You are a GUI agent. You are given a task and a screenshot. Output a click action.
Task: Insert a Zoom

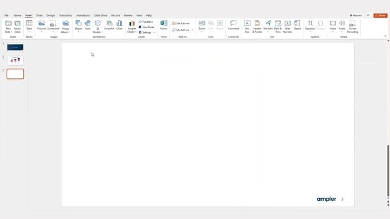(x=202, y=27)
